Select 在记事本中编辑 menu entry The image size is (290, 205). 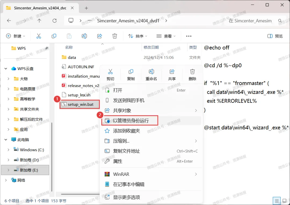[x=151, y=185]
